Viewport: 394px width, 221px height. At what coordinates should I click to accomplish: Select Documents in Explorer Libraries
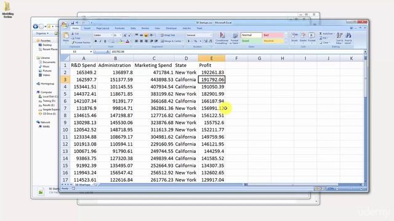[x=47, y=62]
